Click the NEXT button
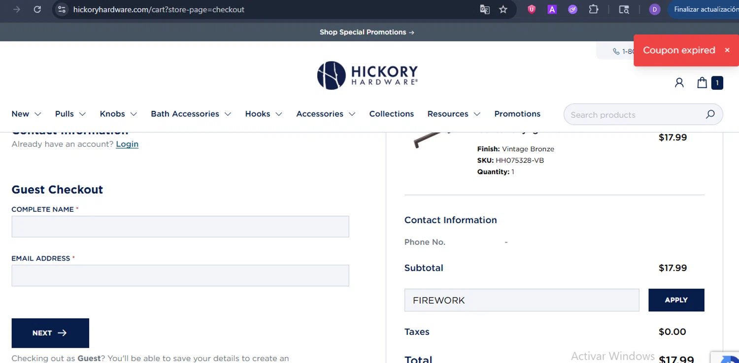This screenshot has height=363, width=739. [50, 333]
